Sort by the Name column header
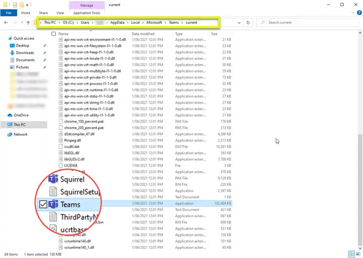The width and height of the screenshot is (363, 258). pos(63,34)
